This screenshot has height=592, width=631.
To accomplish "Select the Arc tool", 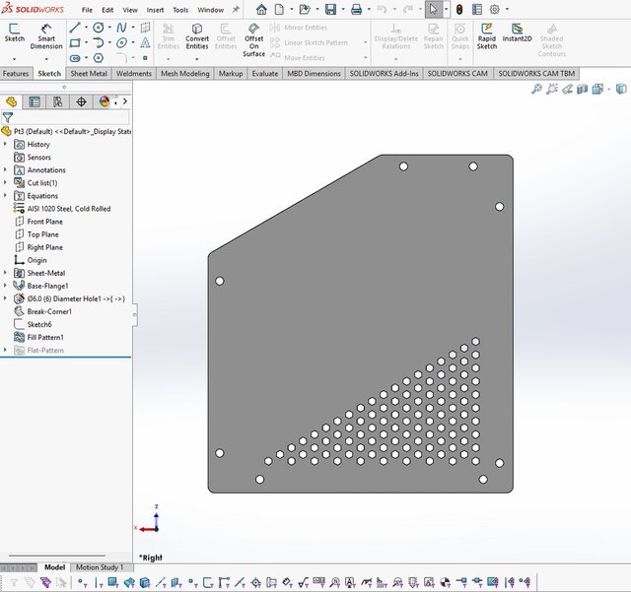I will click(99, 42).
